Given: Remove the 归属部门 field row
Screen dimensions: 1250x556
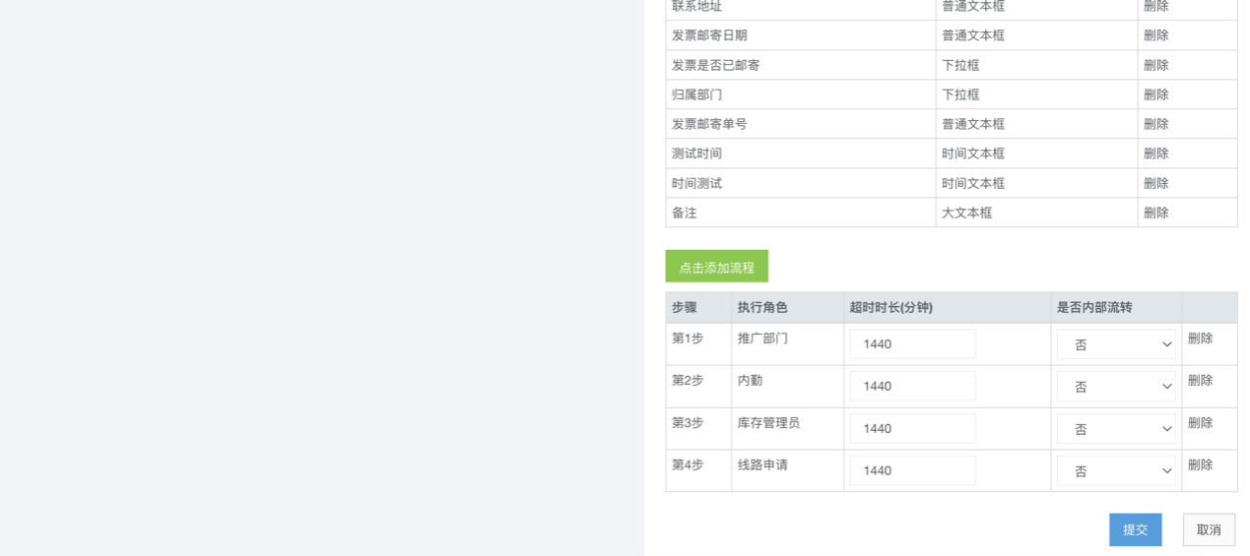Looking at the screenshot, I should click(1155, 94).
